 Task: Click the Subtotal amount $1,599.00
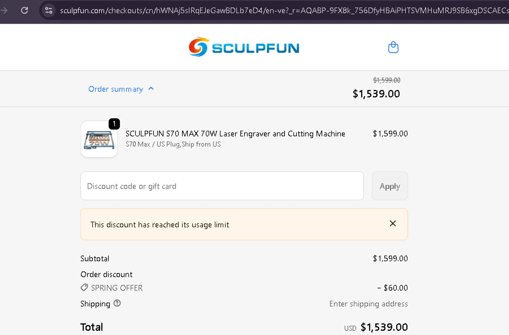click(x=390, y=259)
